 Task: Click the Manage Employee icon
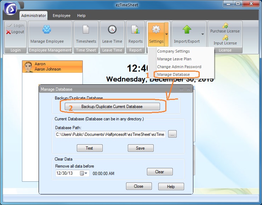pyautogui.click(x=47, y=30)
